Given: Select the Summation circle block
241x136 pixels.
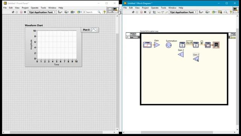Looking at the screenshot, I should (x=169, y=45).
